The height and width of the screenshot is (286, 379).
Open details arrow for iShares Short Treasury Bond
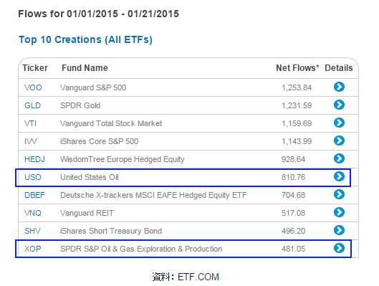(x=339, y=230)
